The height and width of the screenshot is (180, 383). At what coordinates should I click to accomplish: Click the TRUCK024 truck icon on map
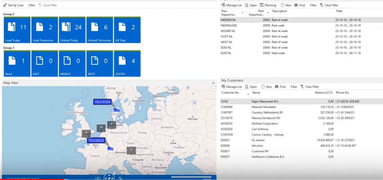pyautogui.click(x=117, y=110)
